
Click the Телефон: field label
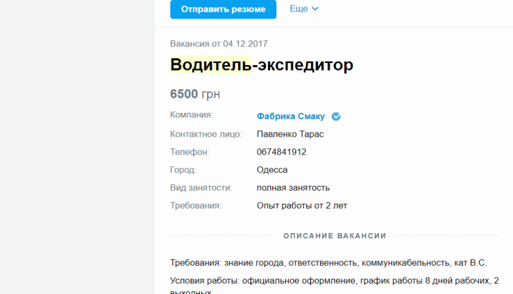pos(189,152)
